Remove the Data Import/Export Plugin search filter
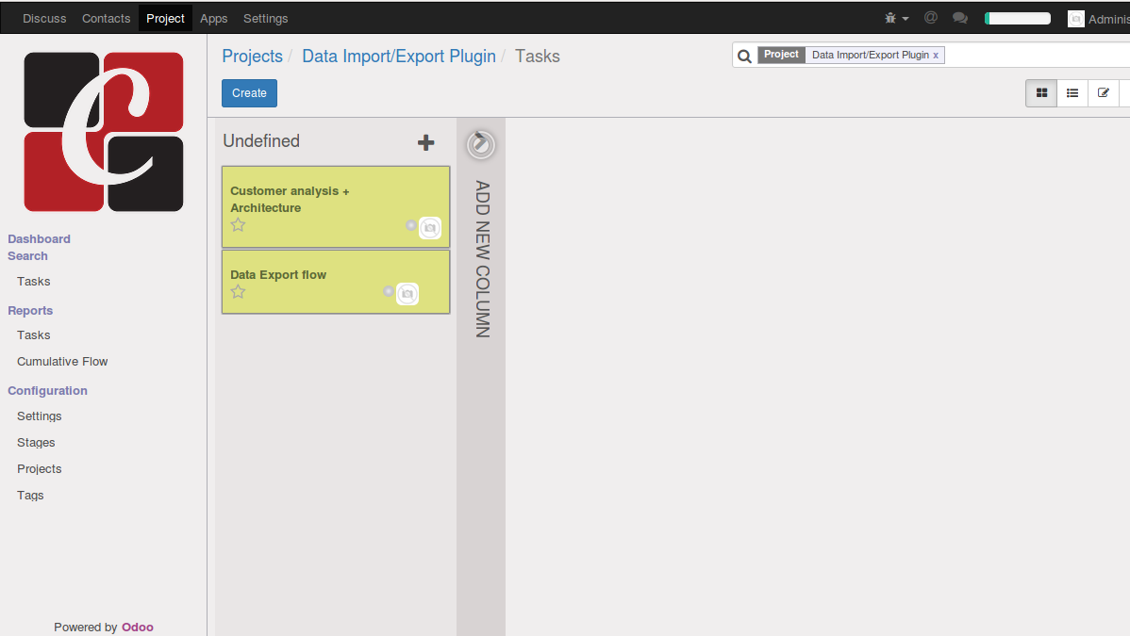The image size is (1130, 636). [x=936, y=56]
